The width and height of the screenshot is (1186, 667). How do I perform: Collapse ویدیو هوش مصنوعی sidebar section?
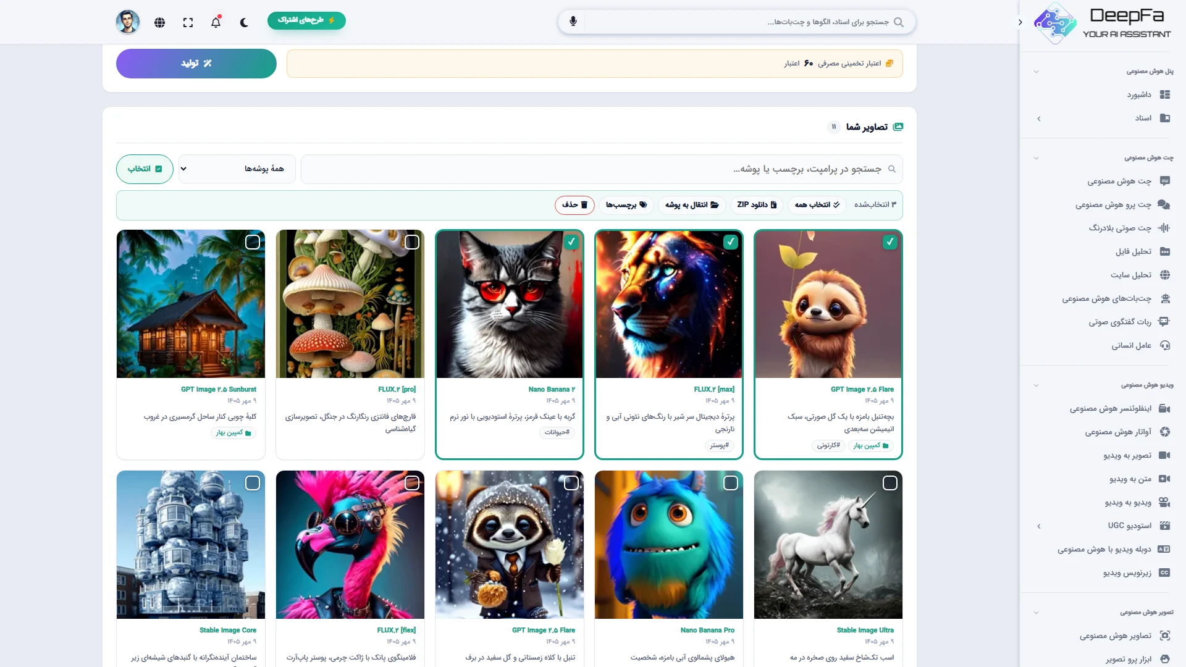tap(1036, 385)
